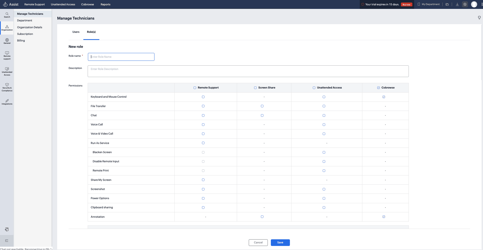Click the Save button

pos(280,243)
